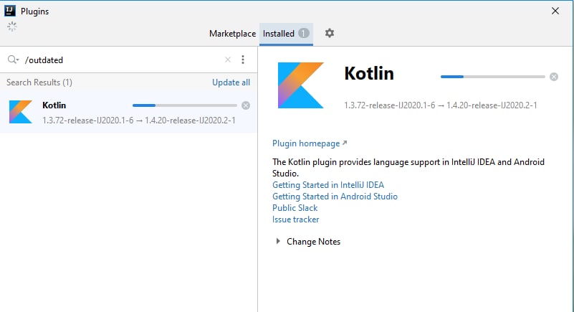
Task: Close the Plugins dialog
Action: pyautogui.click(x=555, y=11)
